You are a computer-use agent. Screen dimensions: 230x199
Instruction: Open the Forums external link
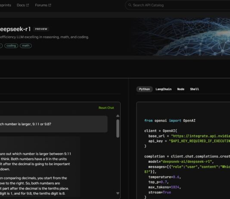point(43,5)
